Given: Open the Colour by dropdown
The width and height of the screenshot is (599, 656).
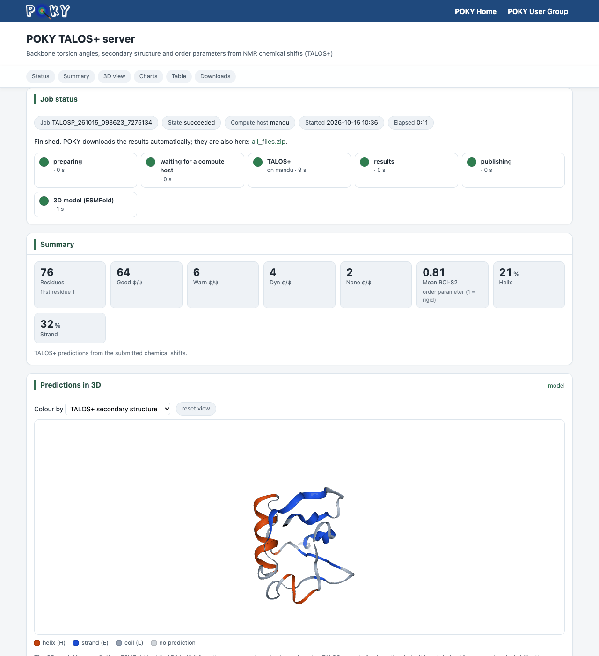Looking at the screenshot, I should coord(118,409).
